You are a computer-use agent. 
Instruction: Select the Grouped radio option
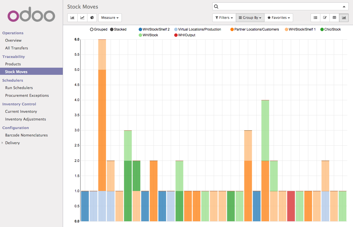click(x=92, y=29)
